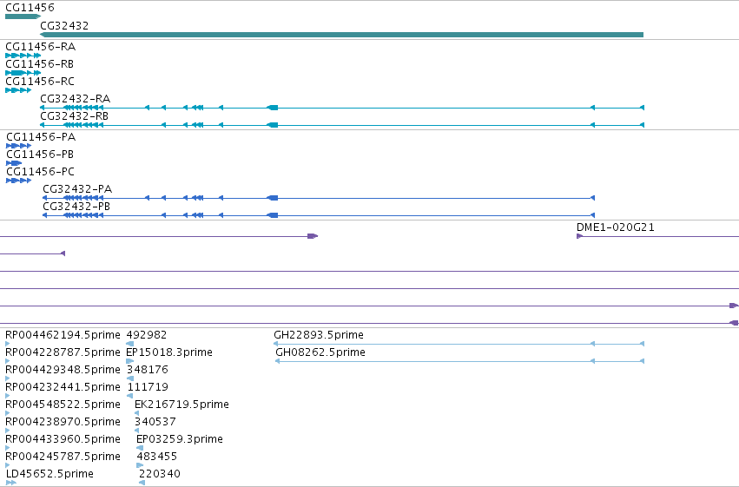739x487 pixels.
Task: Click the large exon block on CG32432-RB
Action: click(x=273, y=125)
